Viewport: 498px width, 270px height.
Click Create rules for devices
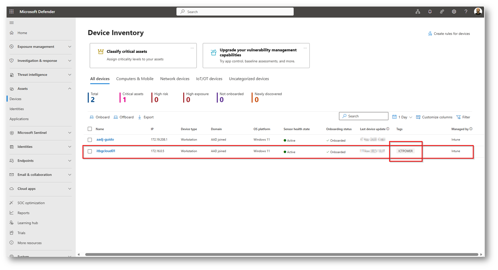click(449, 34)
